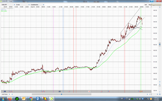Click the horizontal time scrollbar thumb
The image size is (162, 101).
click(62, 94)
